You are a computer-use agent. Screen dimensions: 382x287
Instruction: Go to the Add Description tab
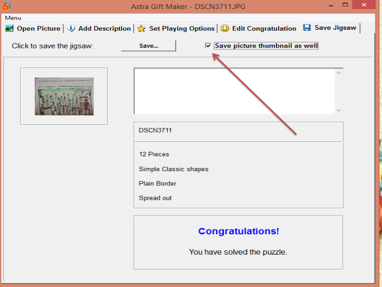(99, 28)
